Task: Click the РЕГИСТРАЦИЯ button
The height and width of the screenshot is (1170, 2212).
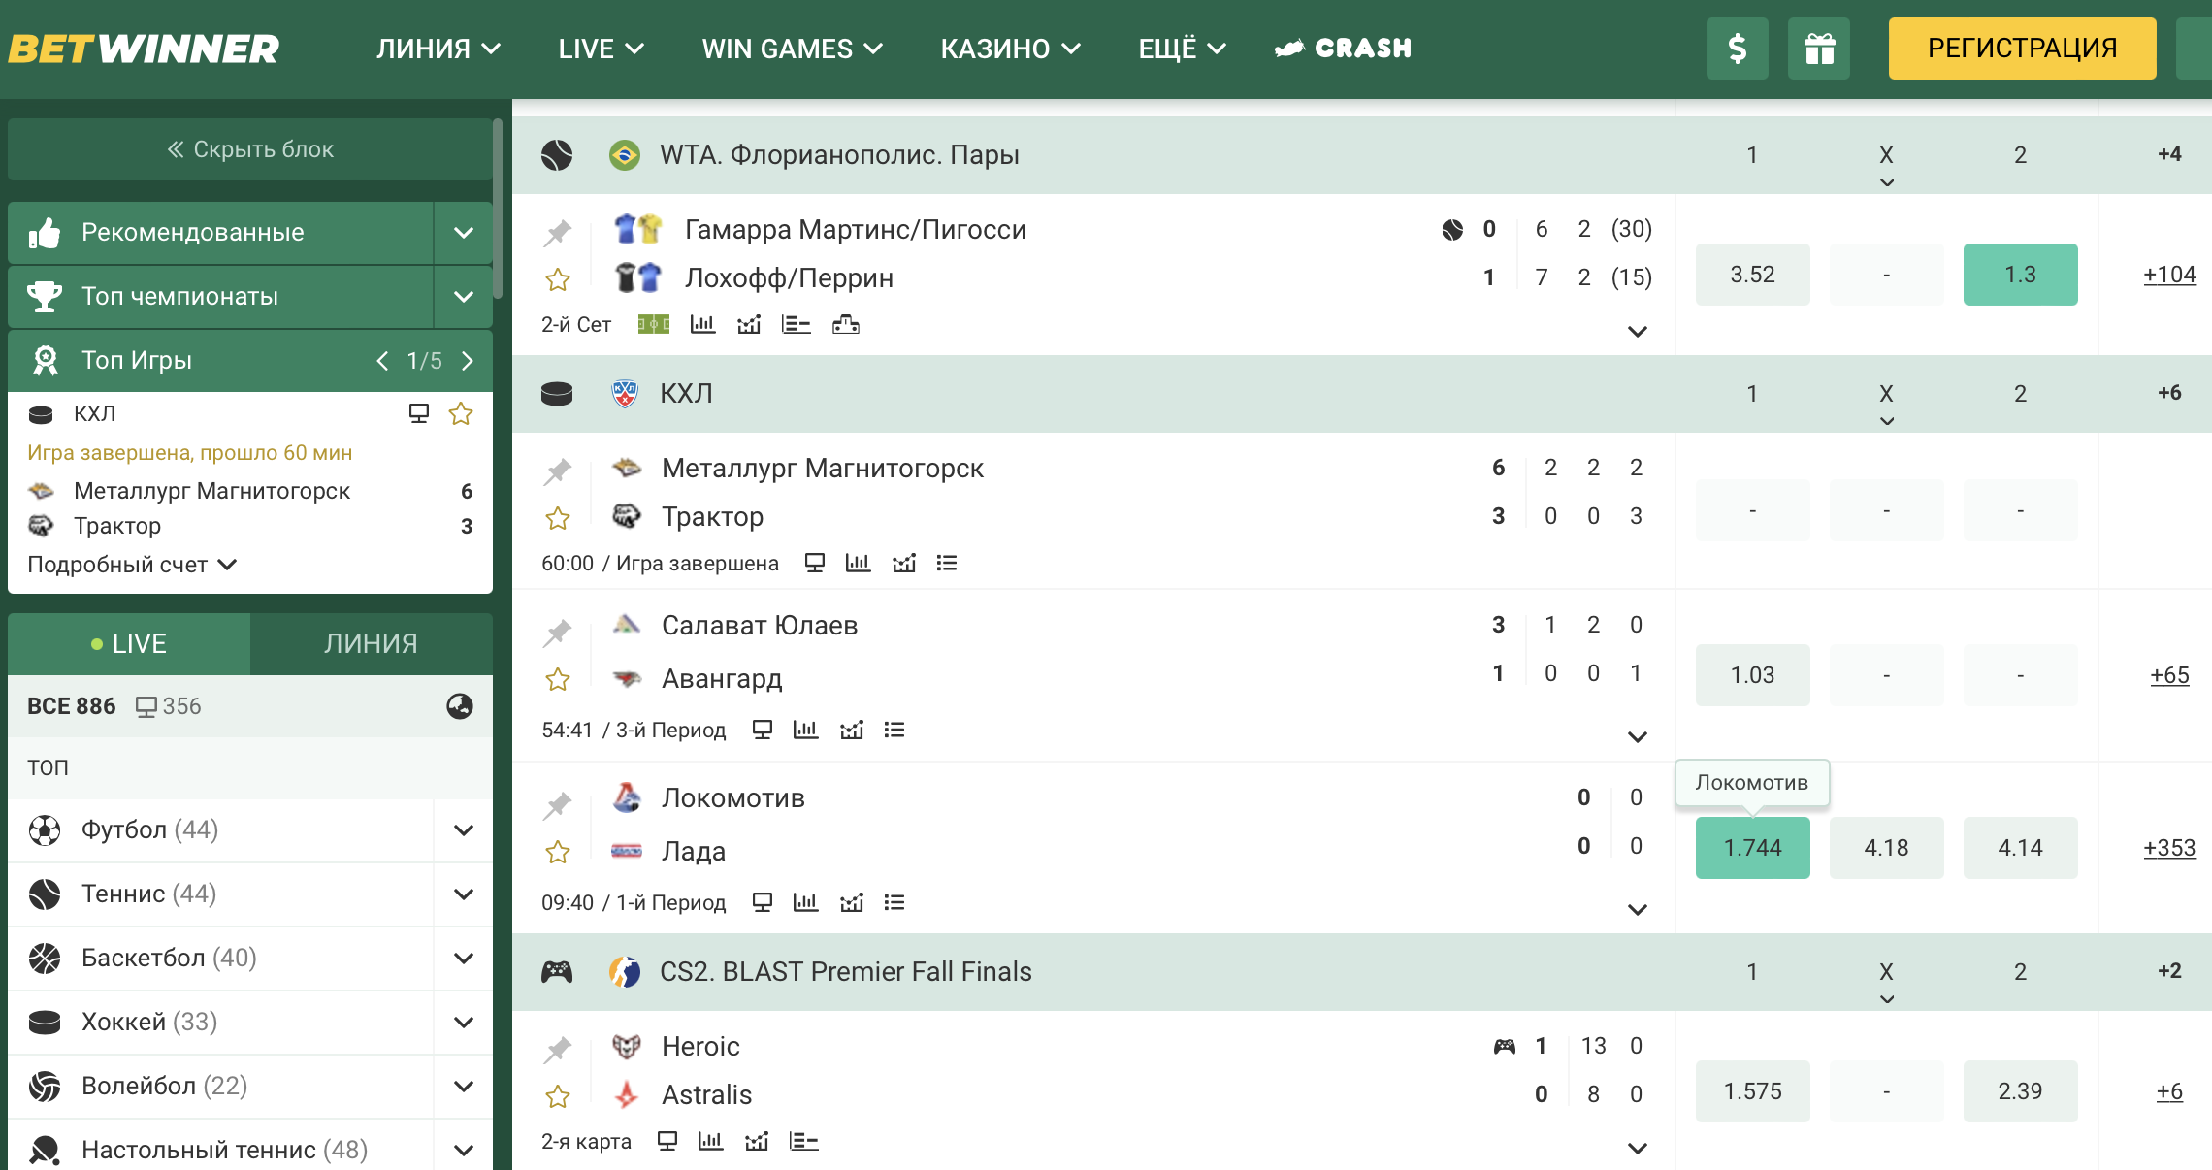Action: (2022, 49)
